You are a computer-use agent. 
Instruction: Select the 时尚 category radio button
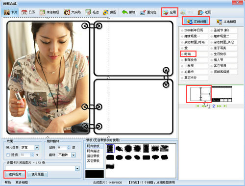[182, 54]
